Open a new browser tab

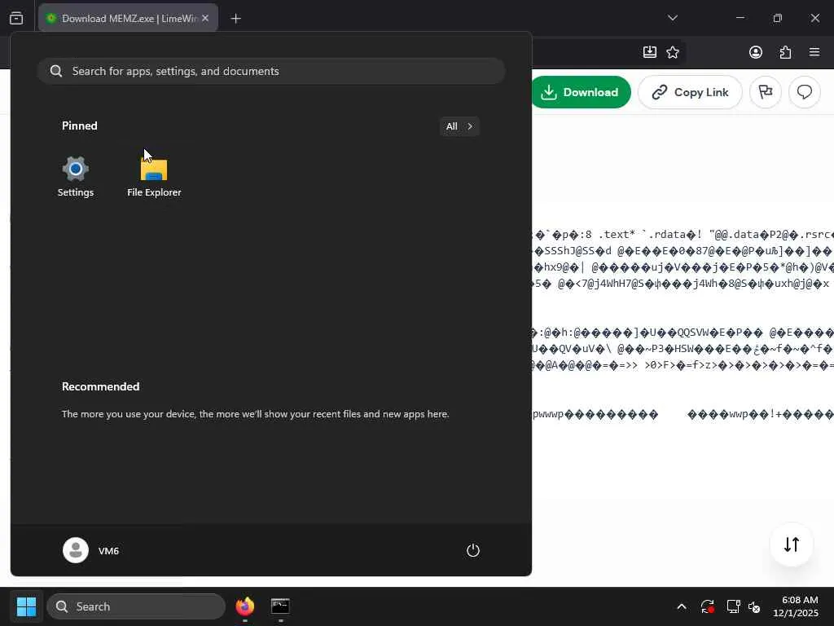[235, 19]
